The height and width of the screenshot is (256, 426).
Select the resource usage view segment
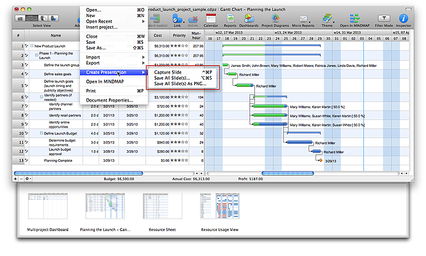coord(54,18)
